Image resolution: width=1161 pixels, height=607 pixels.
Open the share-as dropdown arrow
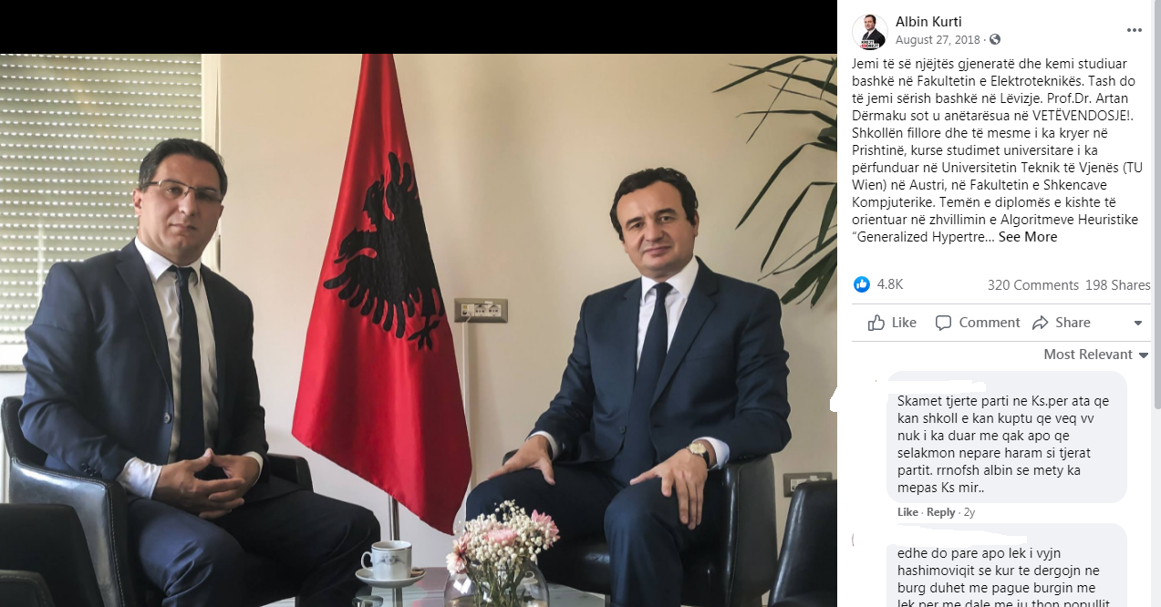(1137, 324)
